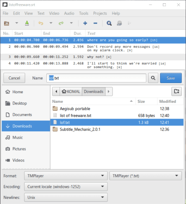Open the Text menu
This screenshot has width=186, height=204.
41,13
